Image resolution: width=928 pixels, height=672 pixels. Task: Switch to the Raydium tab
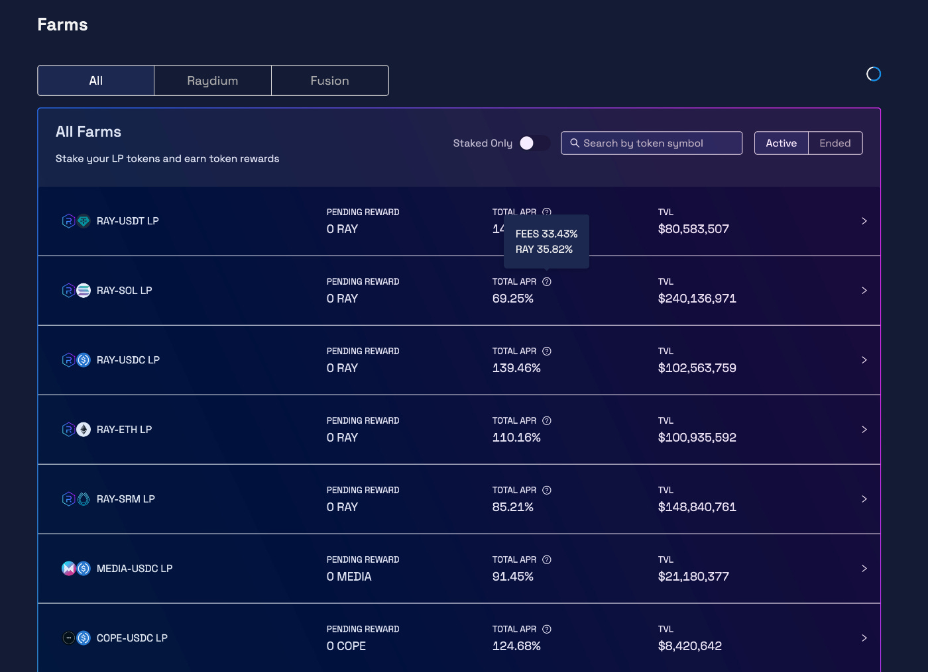213,81
